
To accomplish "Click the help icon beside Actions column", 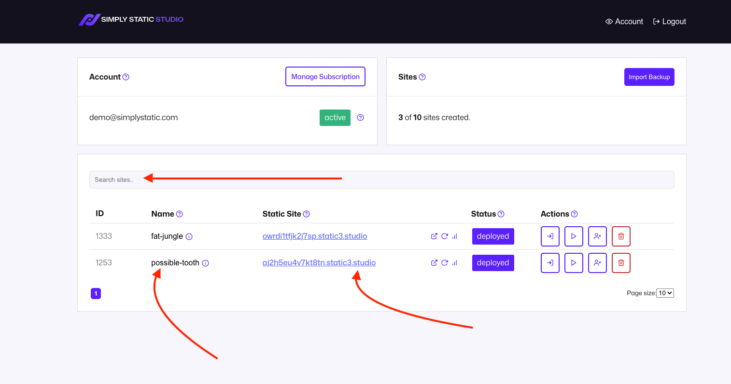I will tap(575, 214).
